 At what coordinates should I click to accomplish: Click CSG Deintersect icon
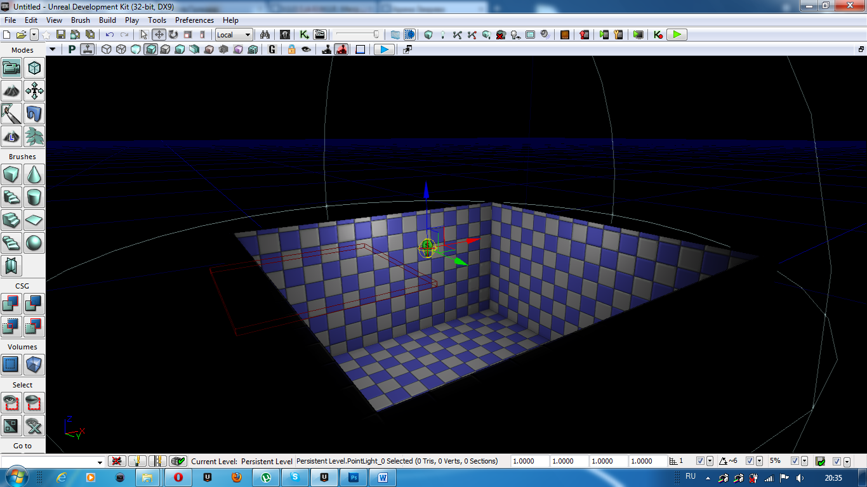pos(34,327)
